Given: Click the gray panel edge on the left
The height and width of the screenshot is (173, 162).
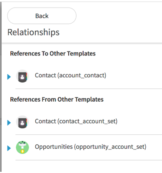Looking at the screenshot, I should pos(1,86).
